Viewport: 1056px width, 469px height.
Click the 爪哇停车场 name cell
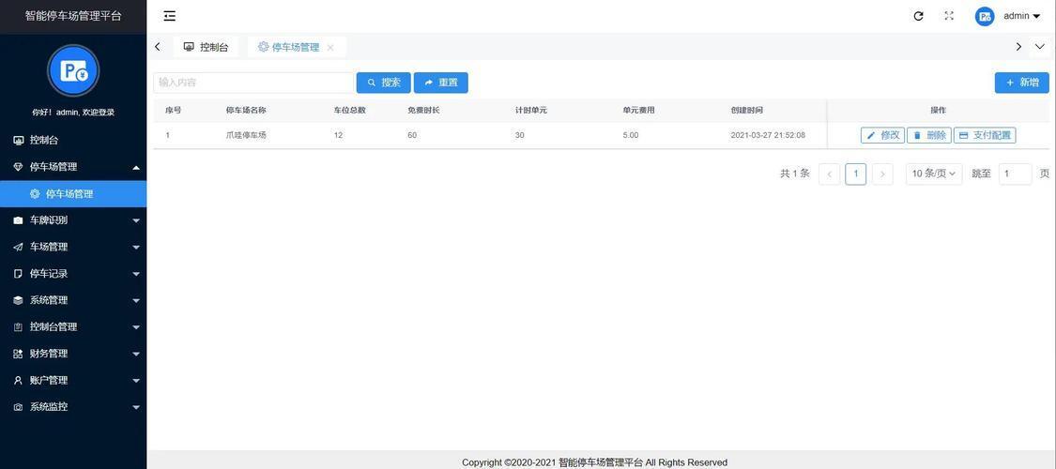(247, 135)
